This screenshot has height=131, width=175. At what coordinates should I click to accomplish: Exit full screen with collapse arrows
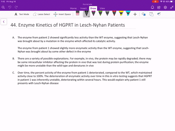tap(172, 7)
